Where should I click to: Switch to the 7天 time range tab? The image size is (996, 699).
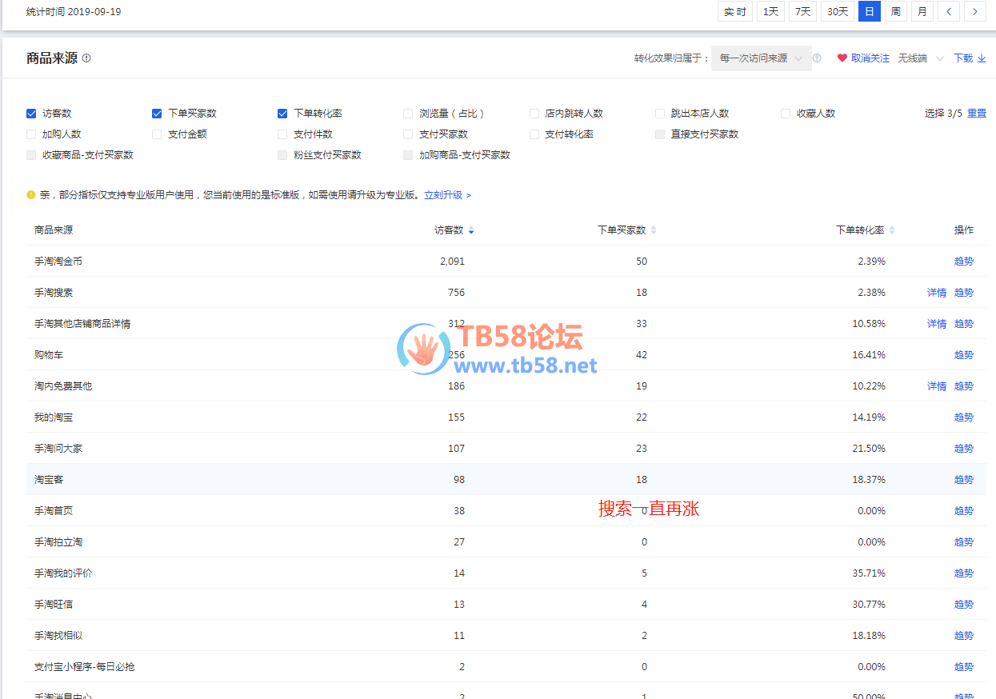tap(802, 11)
